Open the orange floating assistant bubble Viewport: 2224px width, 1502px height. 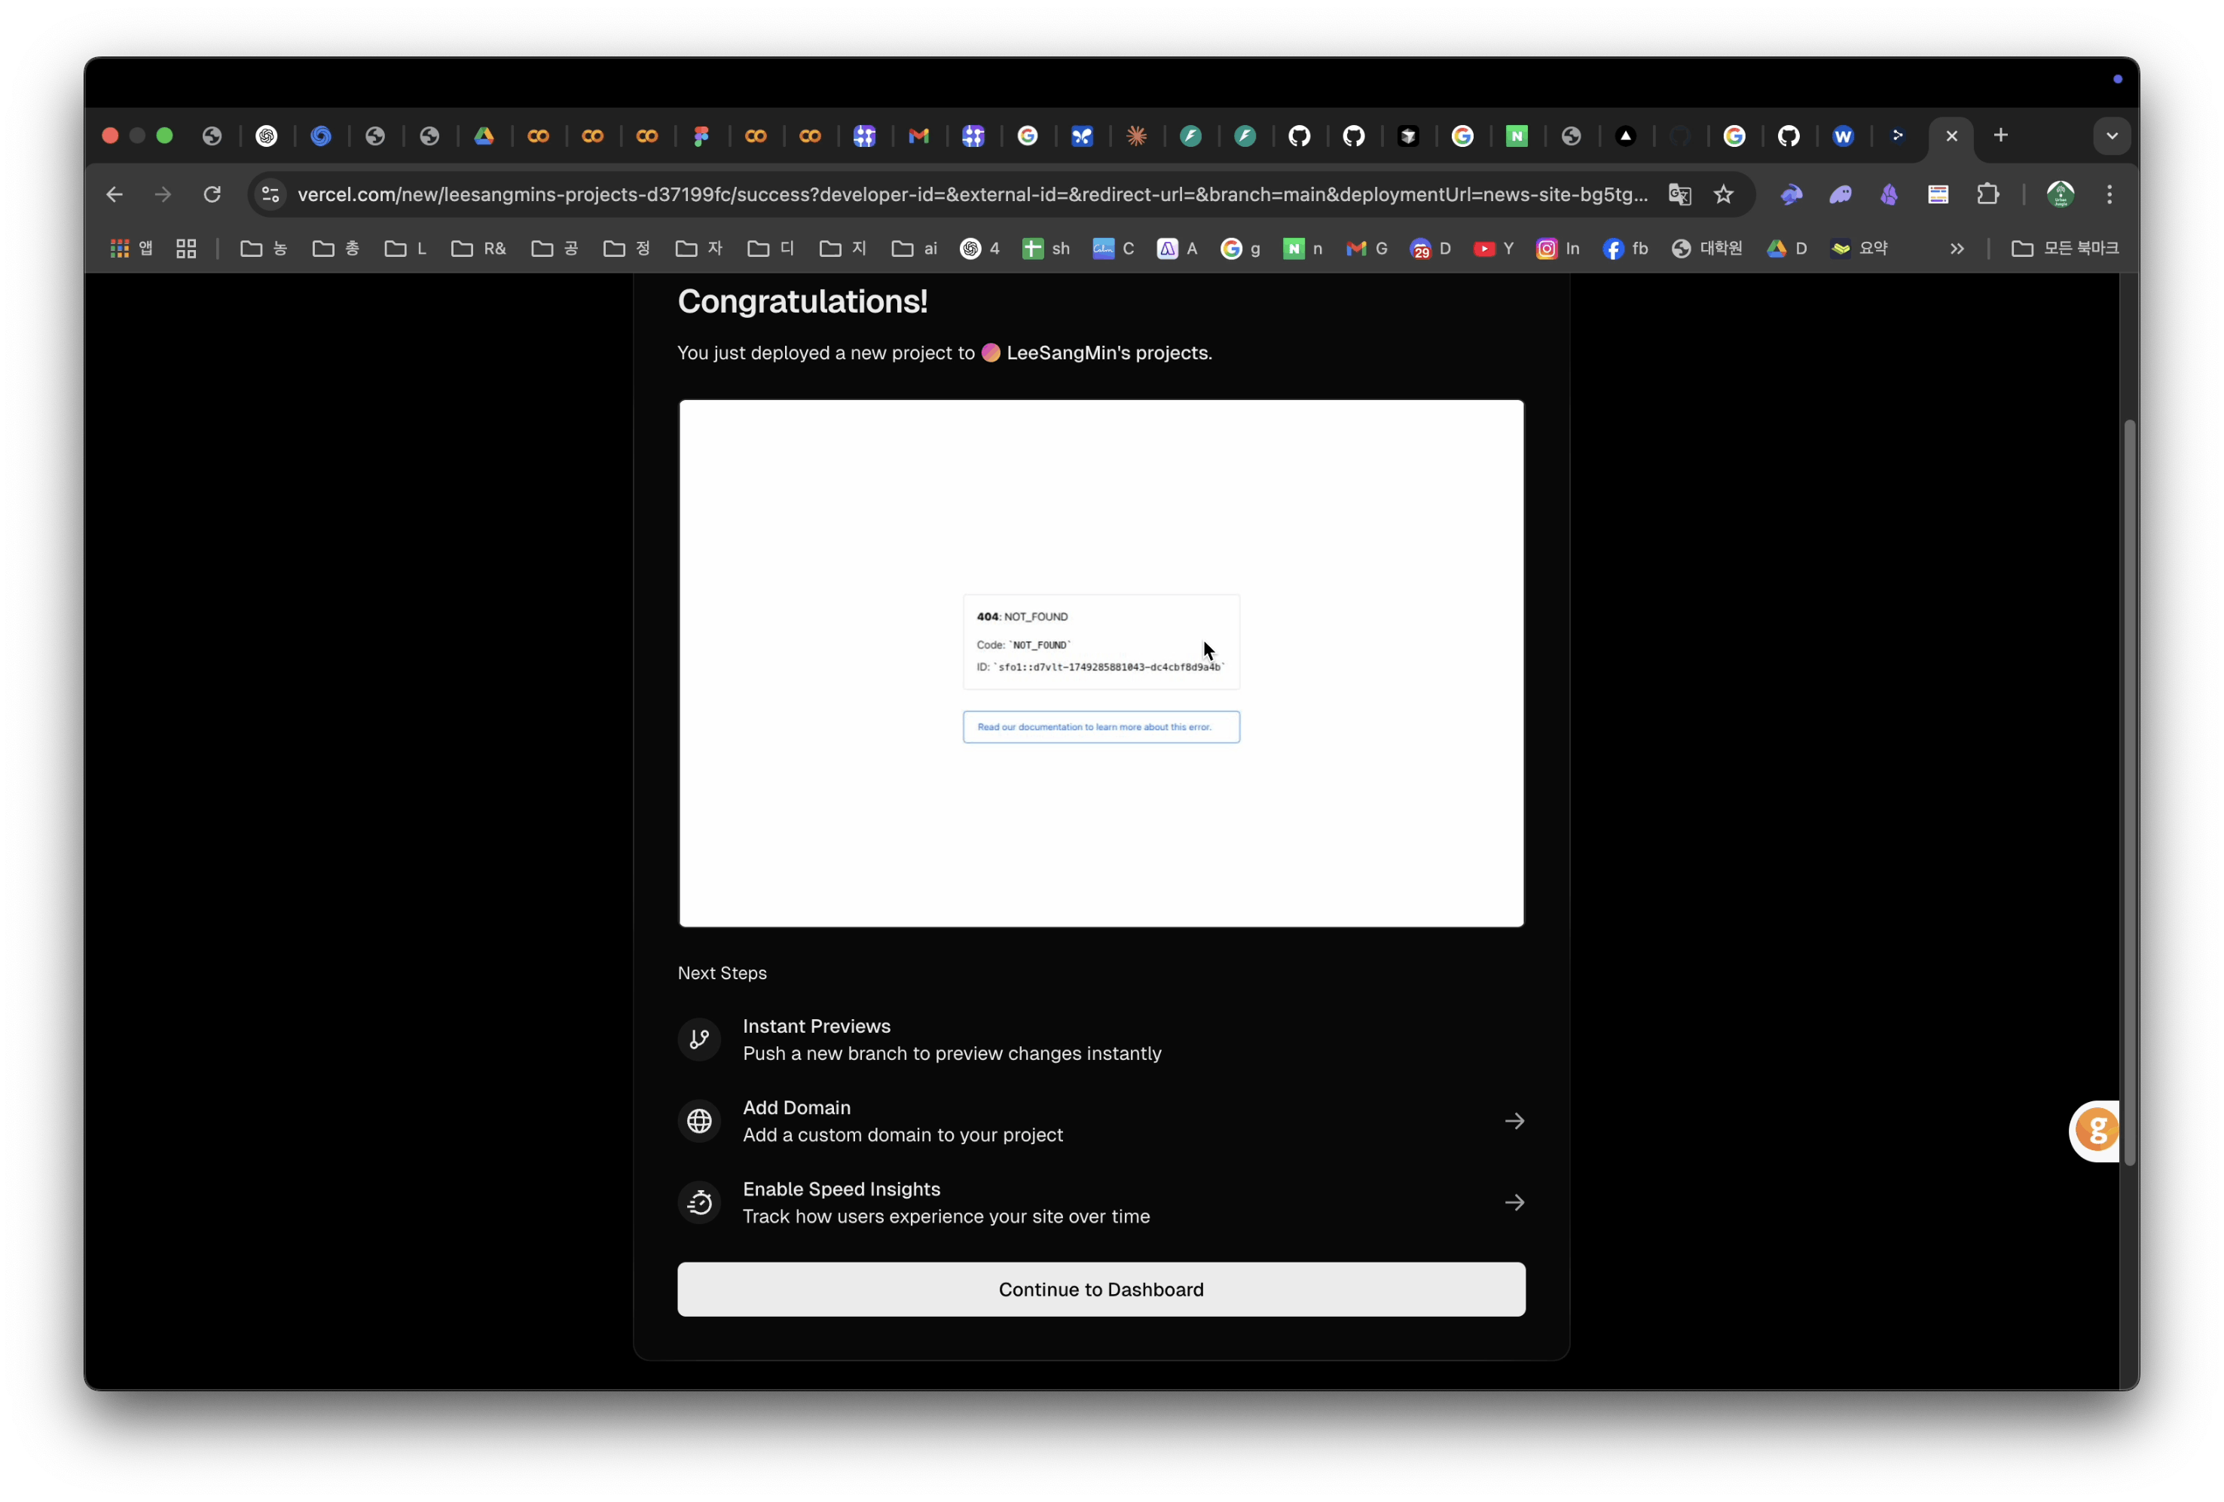2096,1131
